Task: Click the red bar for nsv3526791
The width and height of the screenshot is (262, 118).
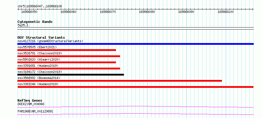Action: pos(69,56)
